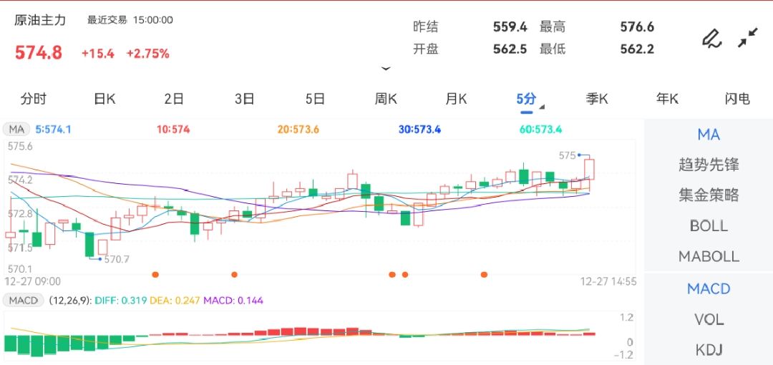
Task: Select the 集金策略 indicator
Action: (709, 195)
